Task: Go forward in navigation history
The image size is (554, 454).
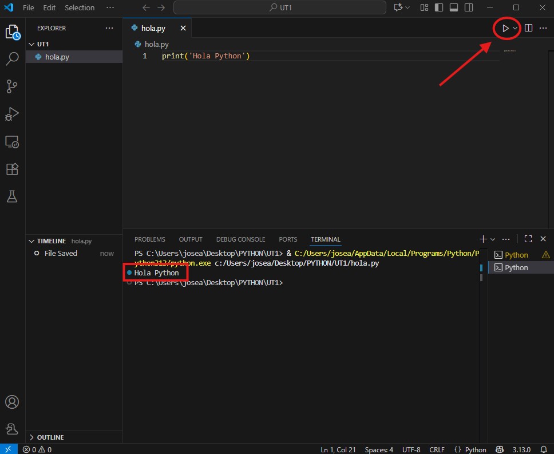Action: click(161, 7)
